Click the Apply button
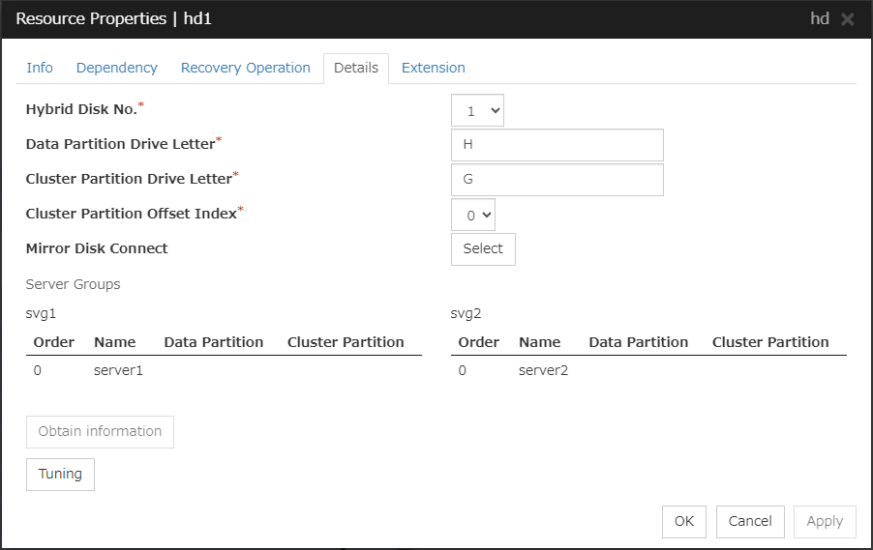Image resolution: width=873 pixels, height=550 pixels. click(825, 522)
